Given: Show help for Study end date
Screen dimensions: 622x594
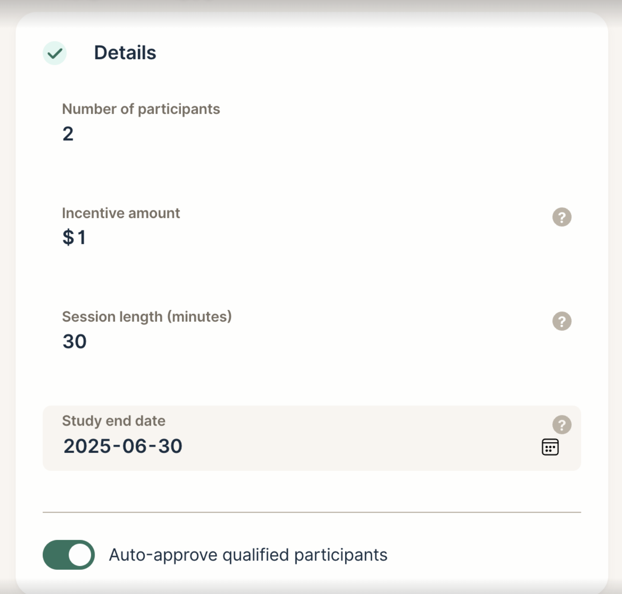Looking at the screenshot, I should click(x=562, y=425).
